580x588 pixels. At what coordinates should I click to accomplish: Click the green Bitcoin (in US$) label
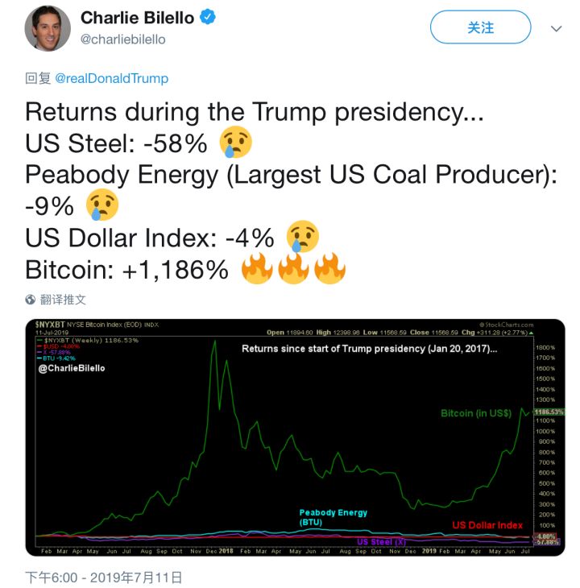[476, 412]
